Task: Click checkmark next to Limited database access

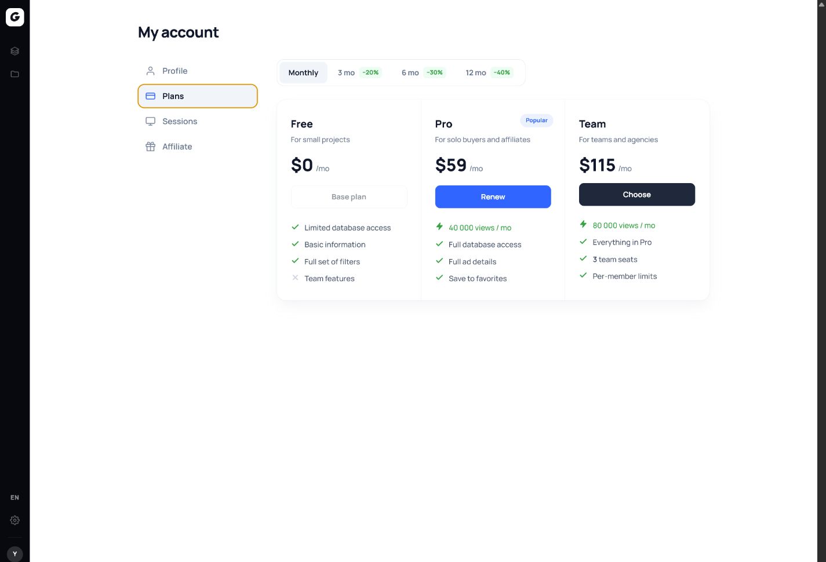Action: 295,227
